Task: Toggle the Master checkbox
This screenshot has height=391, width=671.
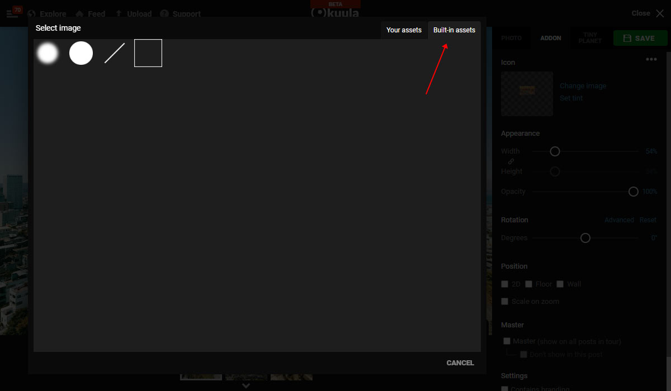Action: point(507,341)
